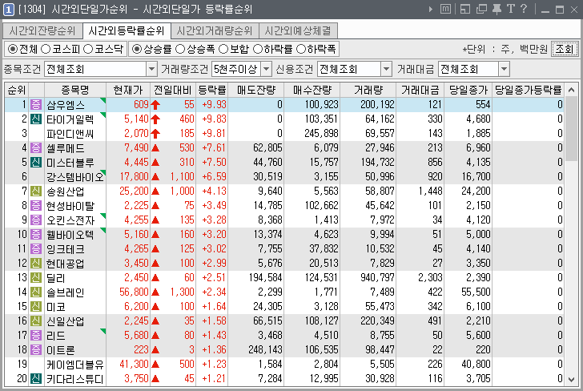The width and height of the screenshot is (583, 391).
Task: Click the 조회 search button
Action: [565, 49]
